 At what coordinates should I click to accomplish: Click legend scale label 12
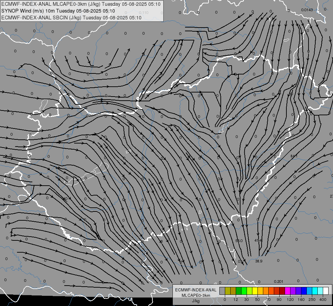pos(236,300)
